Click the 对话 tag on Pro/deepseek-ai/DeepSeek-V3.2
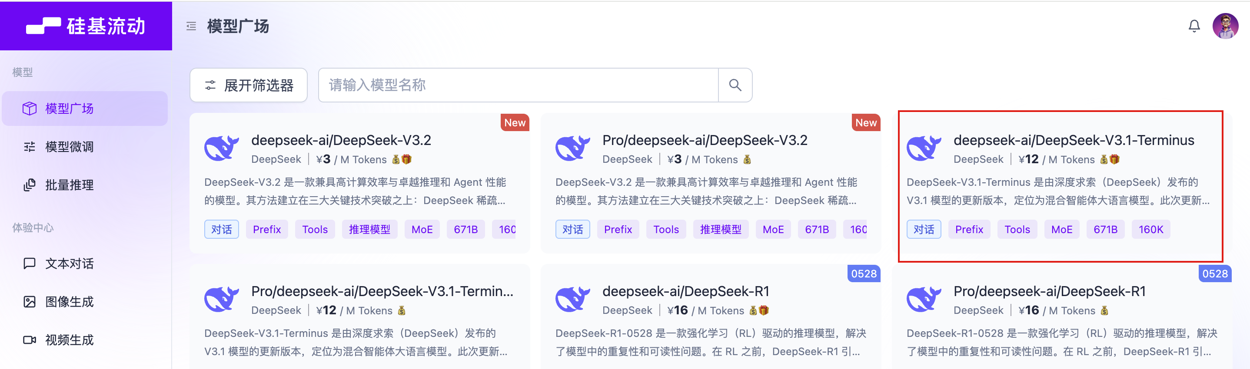This screenshot has height=369, width=1250. (572, 229)
